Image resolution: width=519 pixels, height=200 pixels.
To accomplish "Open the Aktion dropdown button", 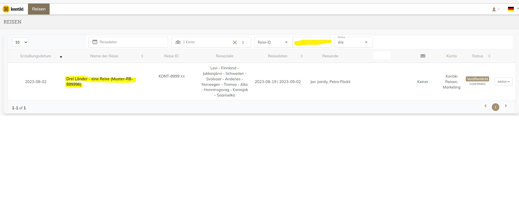I will coord(503,82).
